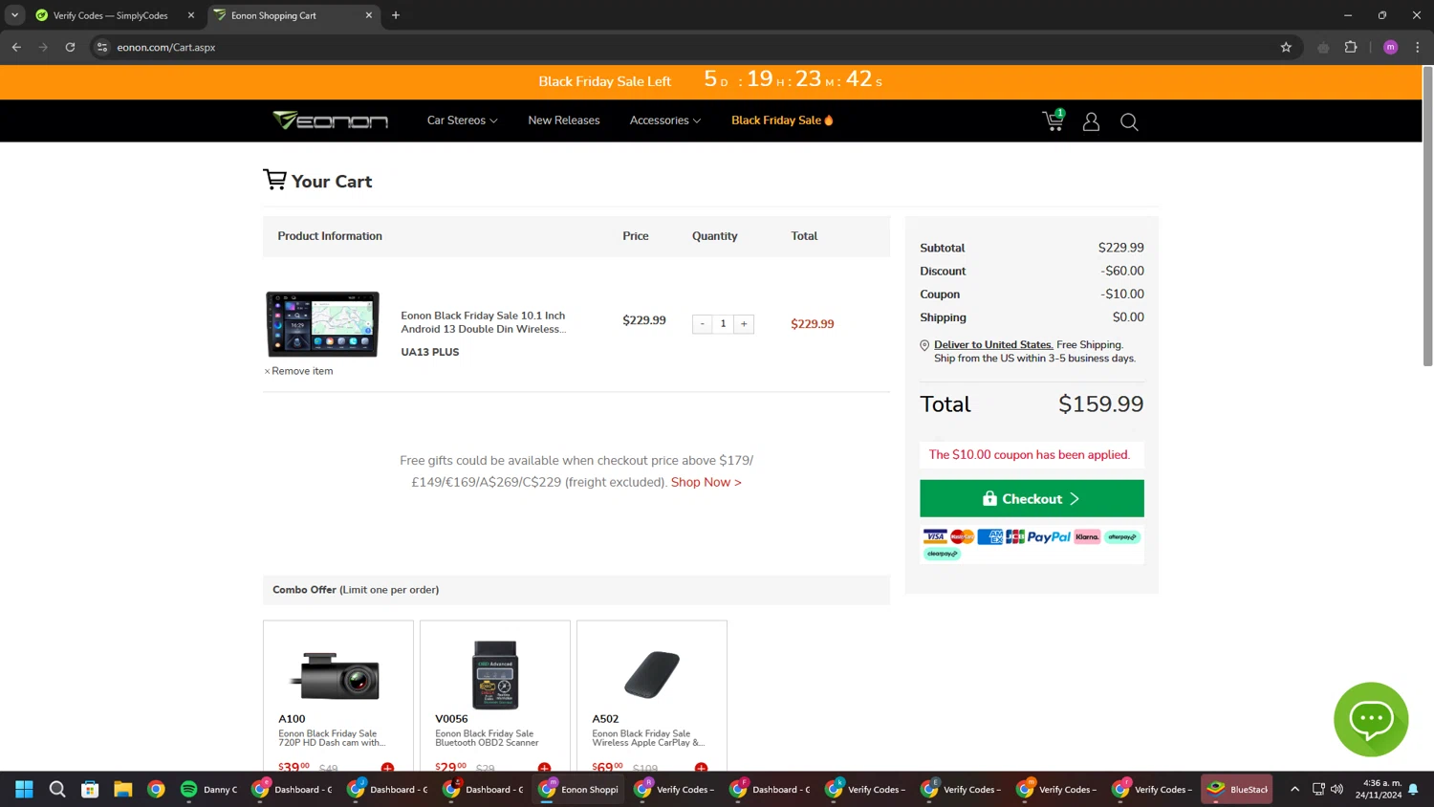
Task: Click the page vertical scrollbar
Action: [x=1427, y=215]
